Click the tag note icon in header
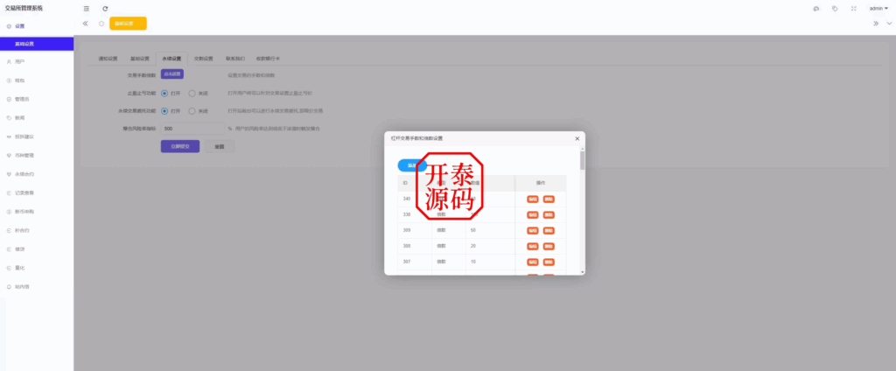The width and height of the screenshot is (896, 371). [835, 8]
